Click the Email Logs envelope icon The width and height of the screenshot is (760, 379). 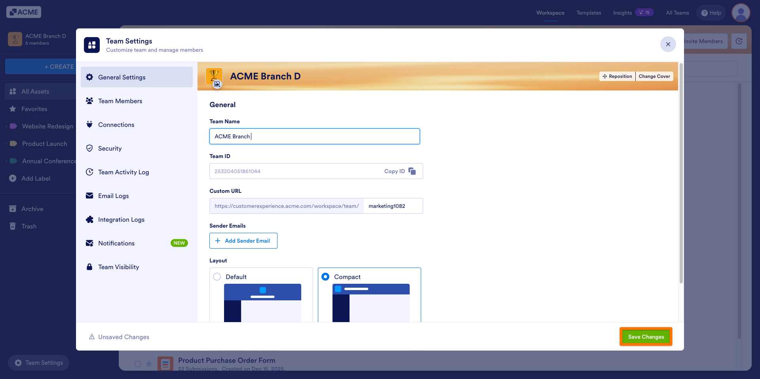(89, 196)
